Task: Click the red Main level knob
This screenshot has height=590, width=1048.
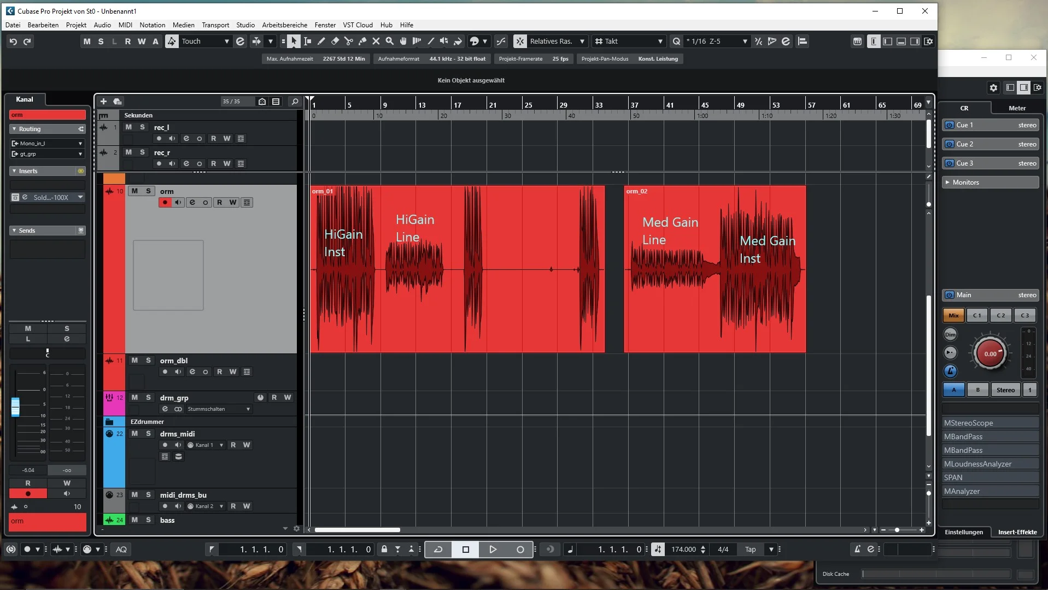Action: [990, 354]
